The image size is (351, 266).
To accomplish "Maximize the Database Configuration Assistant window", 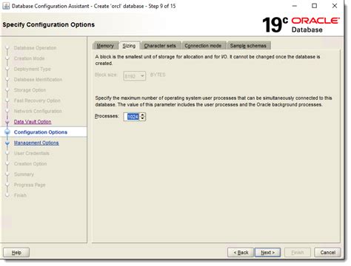I will tap(314, 6).
